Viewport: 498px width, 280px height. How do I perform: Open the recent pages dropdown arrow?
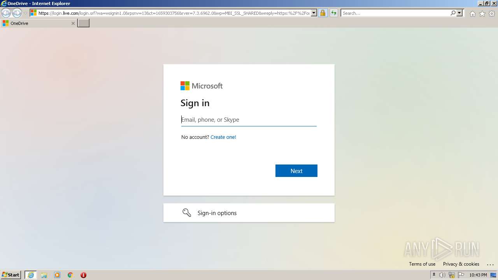(25, 13)
